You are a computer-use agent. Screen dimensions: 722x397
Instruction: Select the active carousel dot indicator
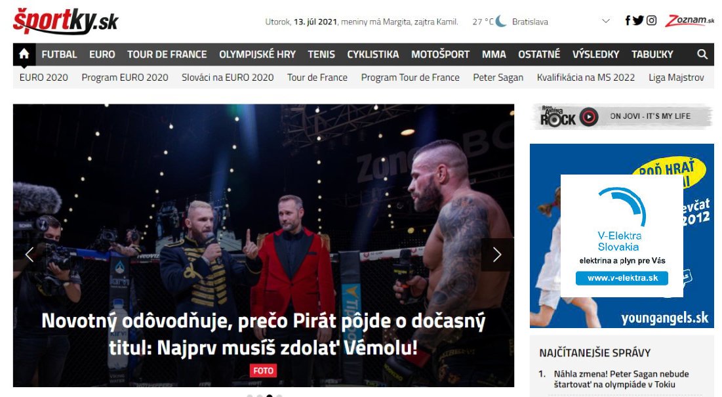(x=270, y=395)
